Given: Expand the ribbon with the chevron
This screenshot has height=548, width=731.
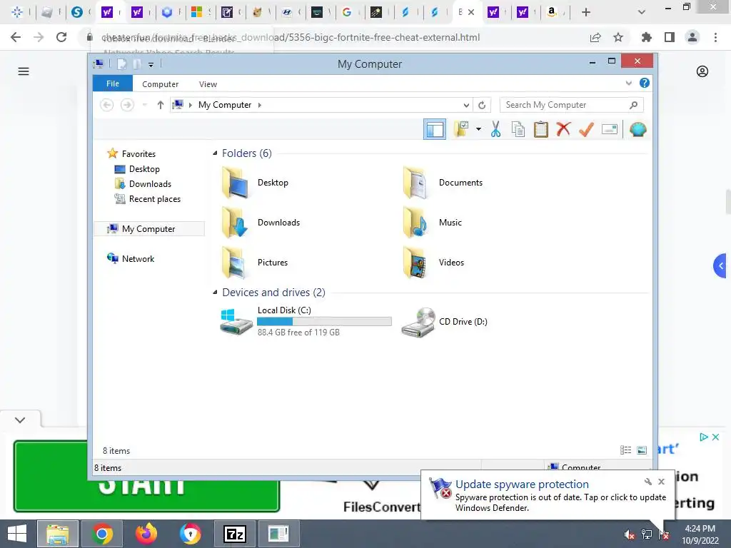Looking at the screenshot, I should pyautogui.click(x=628, y=83).
